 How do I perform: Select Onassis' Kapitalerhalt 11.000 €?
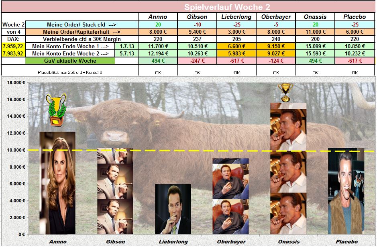(315, 32)
